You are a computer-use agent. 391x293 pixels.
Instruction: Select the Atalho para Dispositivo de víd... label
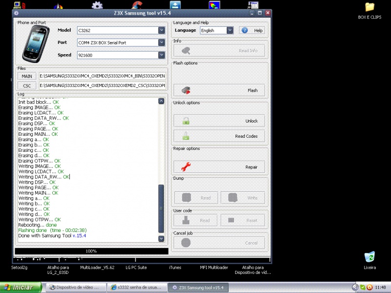[253, 270]
